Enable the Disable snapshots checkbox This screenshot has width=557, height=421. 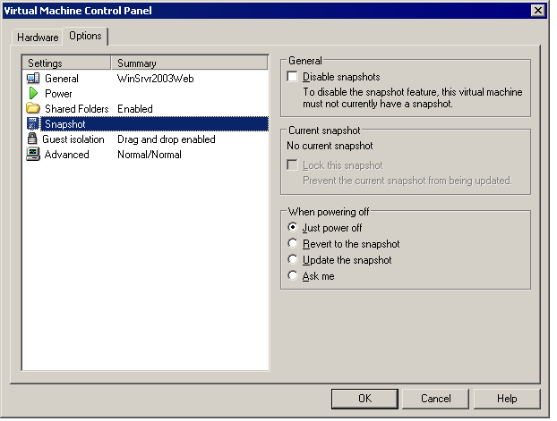pyautogui.click(x=293, y=78)
